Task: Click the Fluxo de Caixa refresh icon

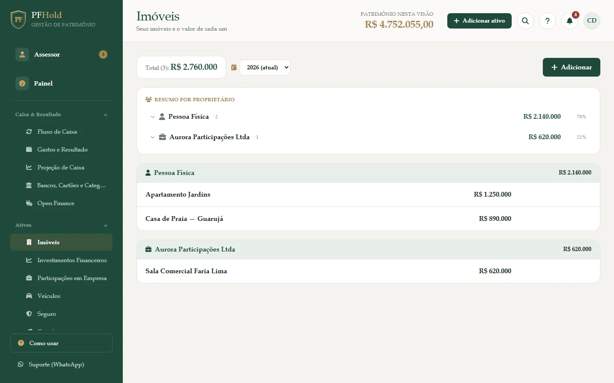Action: (x=29, y=132)
